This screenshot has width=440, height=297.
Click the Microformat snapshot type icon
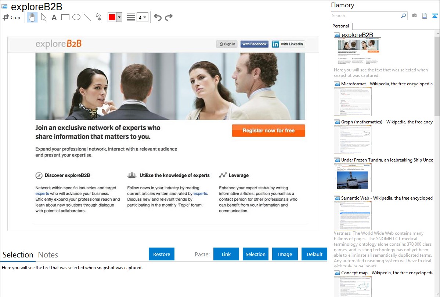tap(337, 84)
